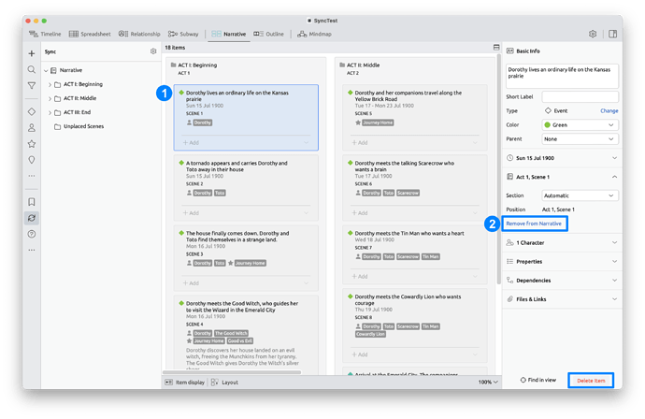Image resolution: width=645 pixels, height=419 pixels.
Task: Switch to the Mindmap view tab
Action: (x=317, y=34)
